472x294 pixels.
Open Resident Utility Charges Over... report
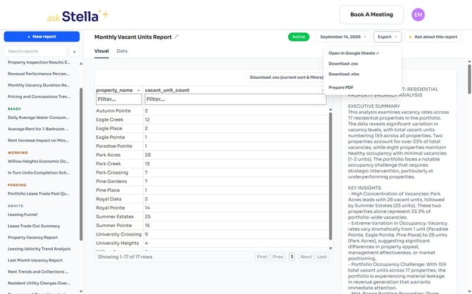39,283
